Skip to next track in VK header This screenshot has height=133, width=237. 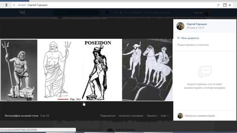(x=126, y=13)
